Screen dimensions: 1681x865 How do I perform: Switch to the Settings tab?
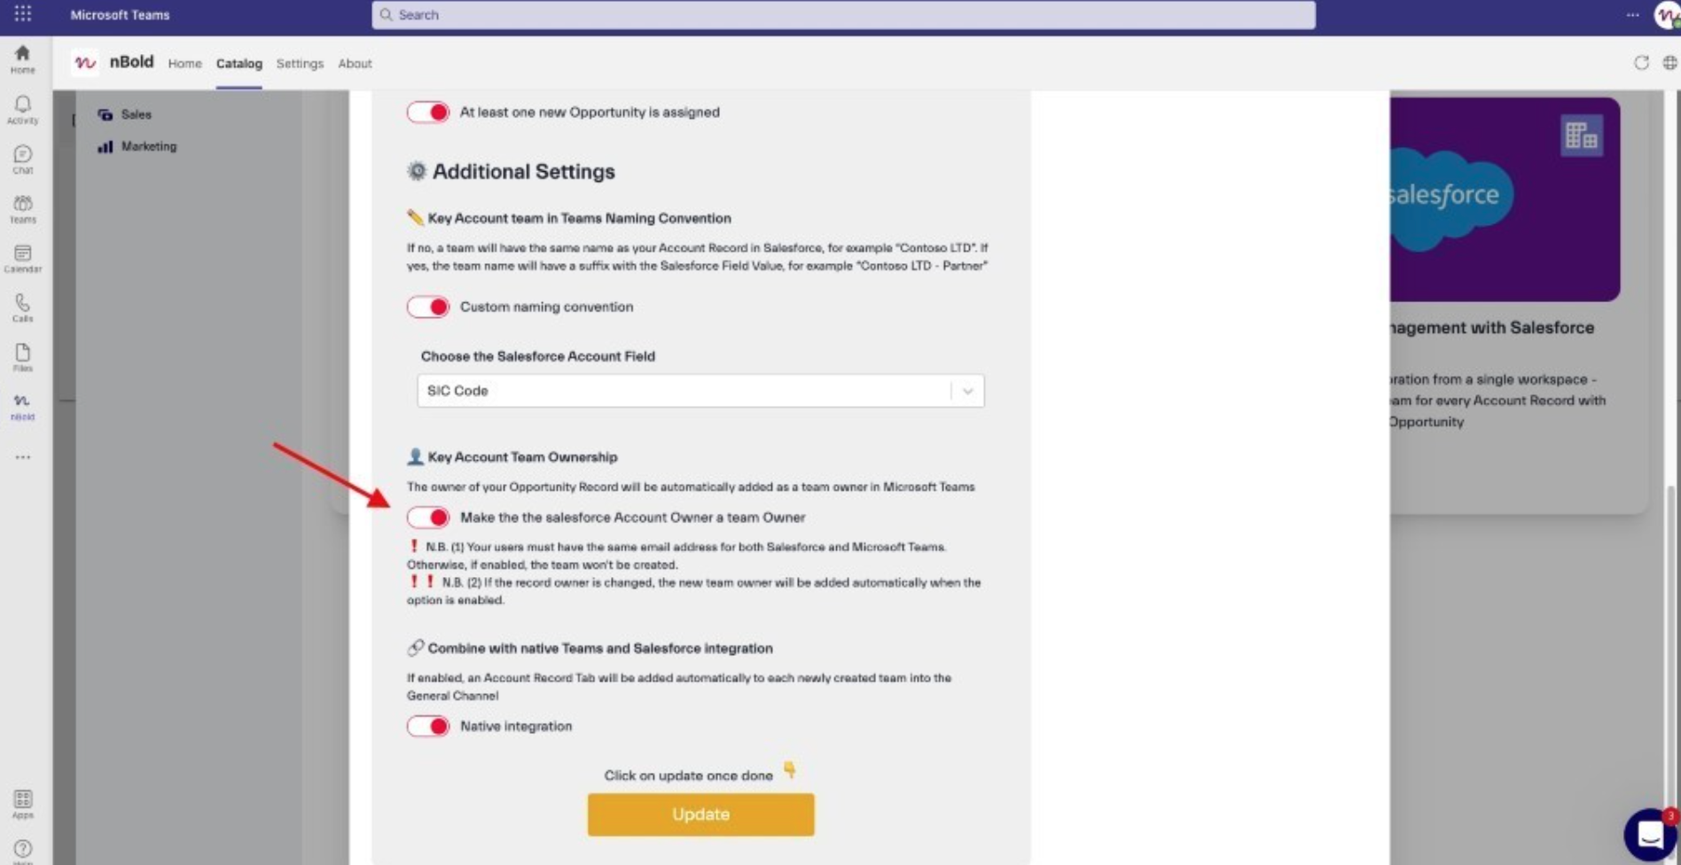tap(300, 64)
